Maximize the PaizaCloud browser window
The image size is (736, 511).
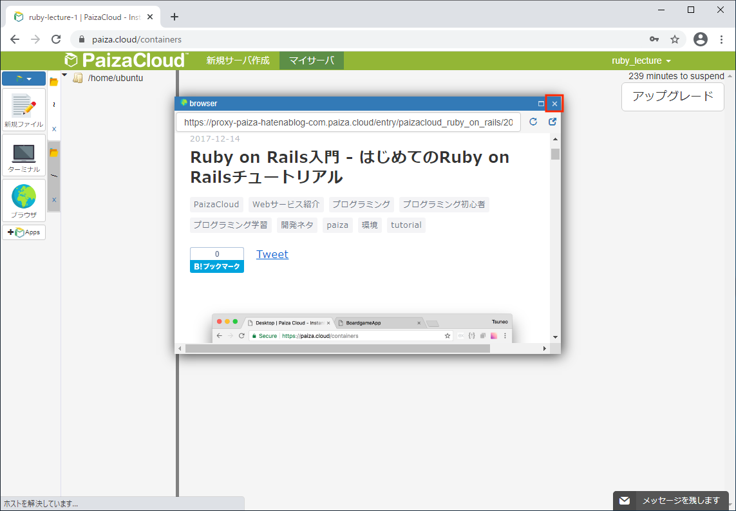[x=541, y=104]
